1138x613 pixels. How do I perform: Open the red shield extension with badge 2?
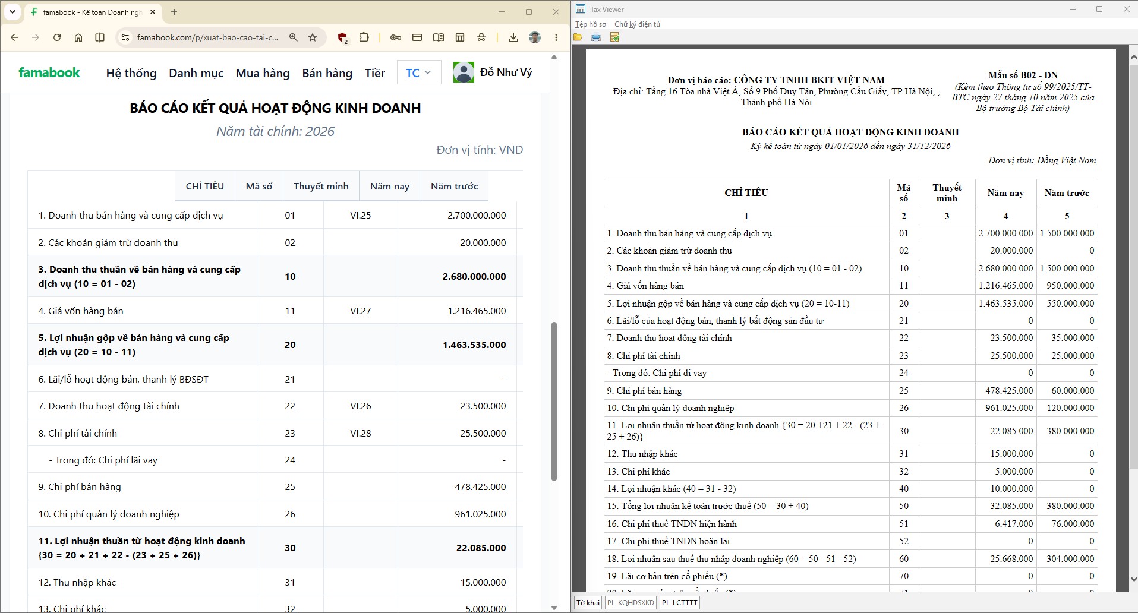point(343,38)
